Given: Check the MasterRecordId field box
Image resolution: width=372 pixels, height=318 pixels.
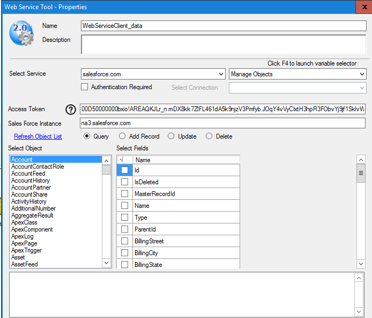Looking at the screenshot, I should coord(124,194).
